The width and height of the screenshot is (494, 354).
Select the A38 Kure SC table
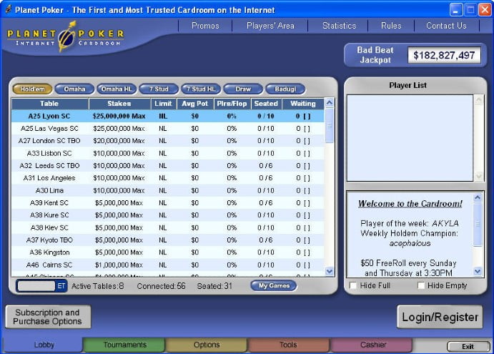167,215
